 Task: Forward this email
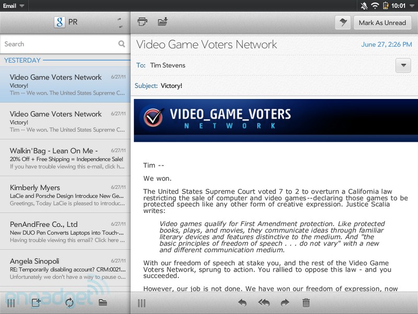pyautogui.click(x=285, y=303)
